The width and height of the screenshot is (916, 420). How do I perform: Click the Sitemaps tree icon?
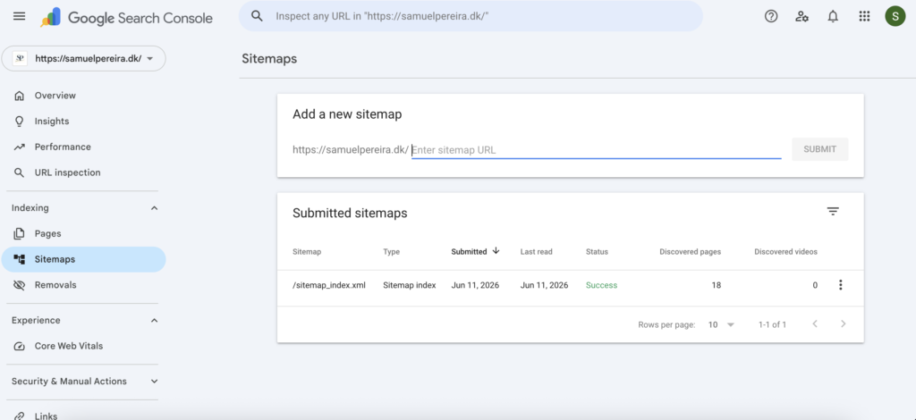point(20,259)
